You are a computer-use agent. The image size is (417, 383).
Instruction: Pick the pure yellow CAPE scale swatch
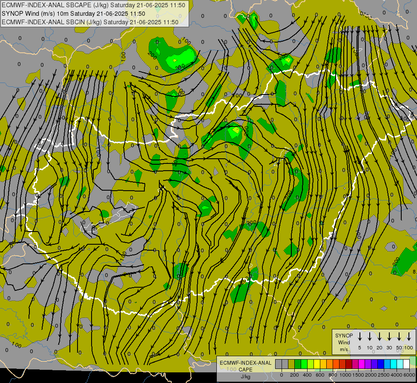point(317,364)
